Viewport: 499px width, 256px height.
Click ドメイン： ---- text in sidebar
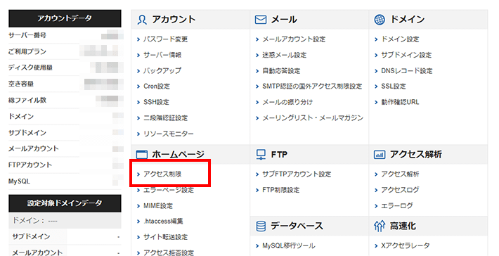[34, 220]
